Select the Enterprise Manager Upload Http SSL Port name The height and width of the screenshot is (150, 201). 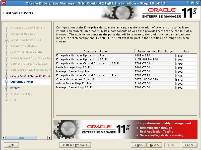[83, 59]
